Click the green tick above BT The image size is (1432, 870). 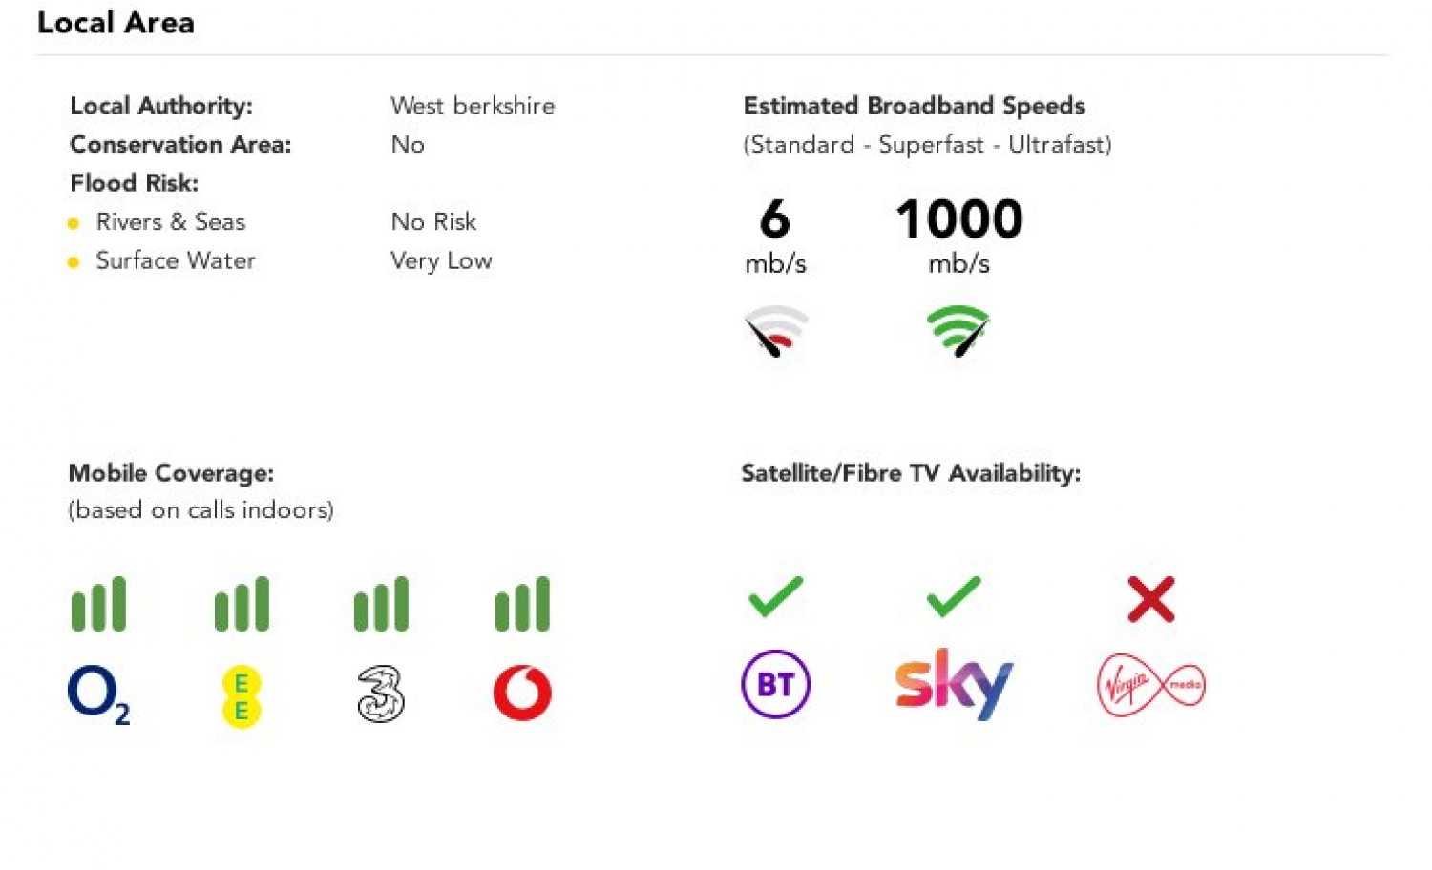click(775, 597)
